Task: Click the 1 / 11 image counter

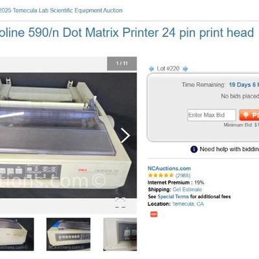Action: click(x=122, y=63)
